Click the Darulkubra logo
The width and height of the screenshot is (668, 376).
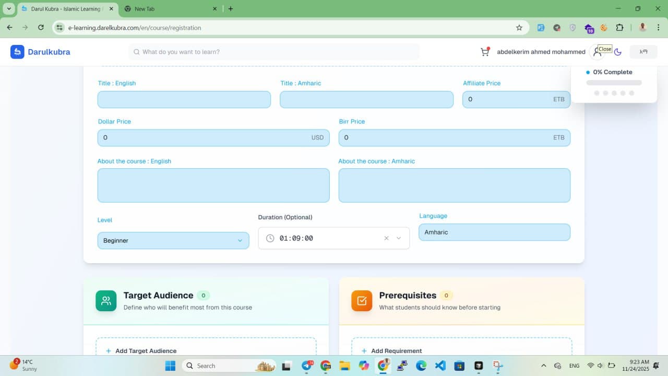40,52
